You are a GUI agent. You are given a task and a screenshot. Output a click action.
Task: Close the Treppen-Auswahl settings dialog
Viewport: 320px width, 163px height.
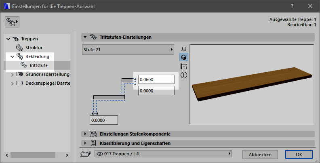coord(310,6)
